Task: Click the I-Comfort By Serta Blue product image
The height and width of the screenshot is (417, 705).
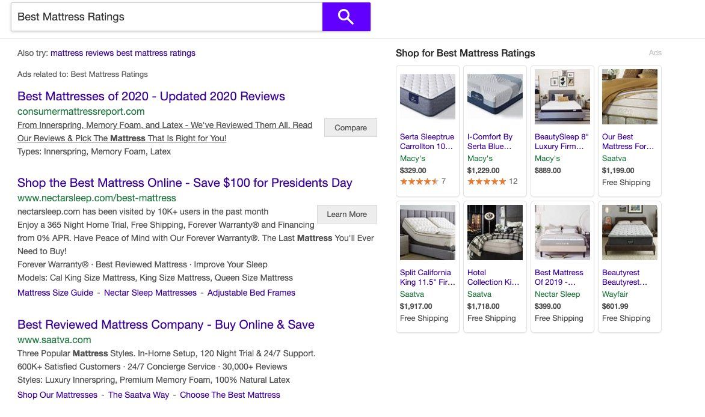Action: (x=495, y=97)
